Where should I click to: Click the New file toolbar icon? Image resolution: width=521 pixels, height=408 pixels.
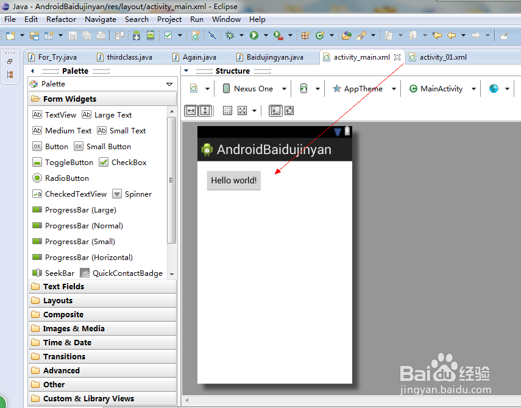(x=10, y=35)
